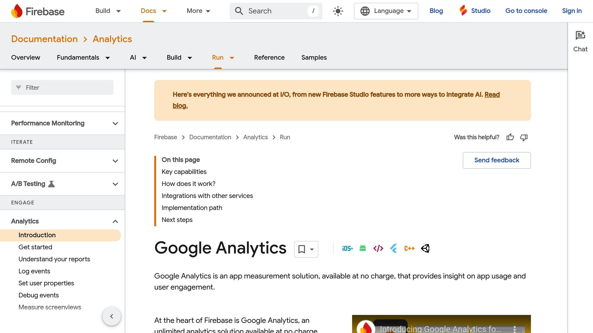Click the Run breadcrumb link
Screen dimensions: 593x333
point(285,137)
